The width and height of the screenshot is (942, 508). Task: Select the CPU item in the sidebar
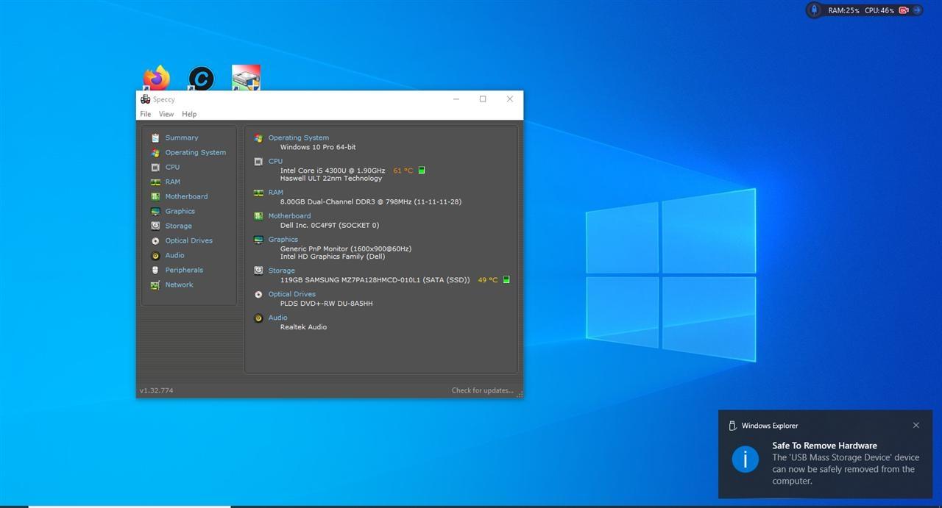pos(172,167)
